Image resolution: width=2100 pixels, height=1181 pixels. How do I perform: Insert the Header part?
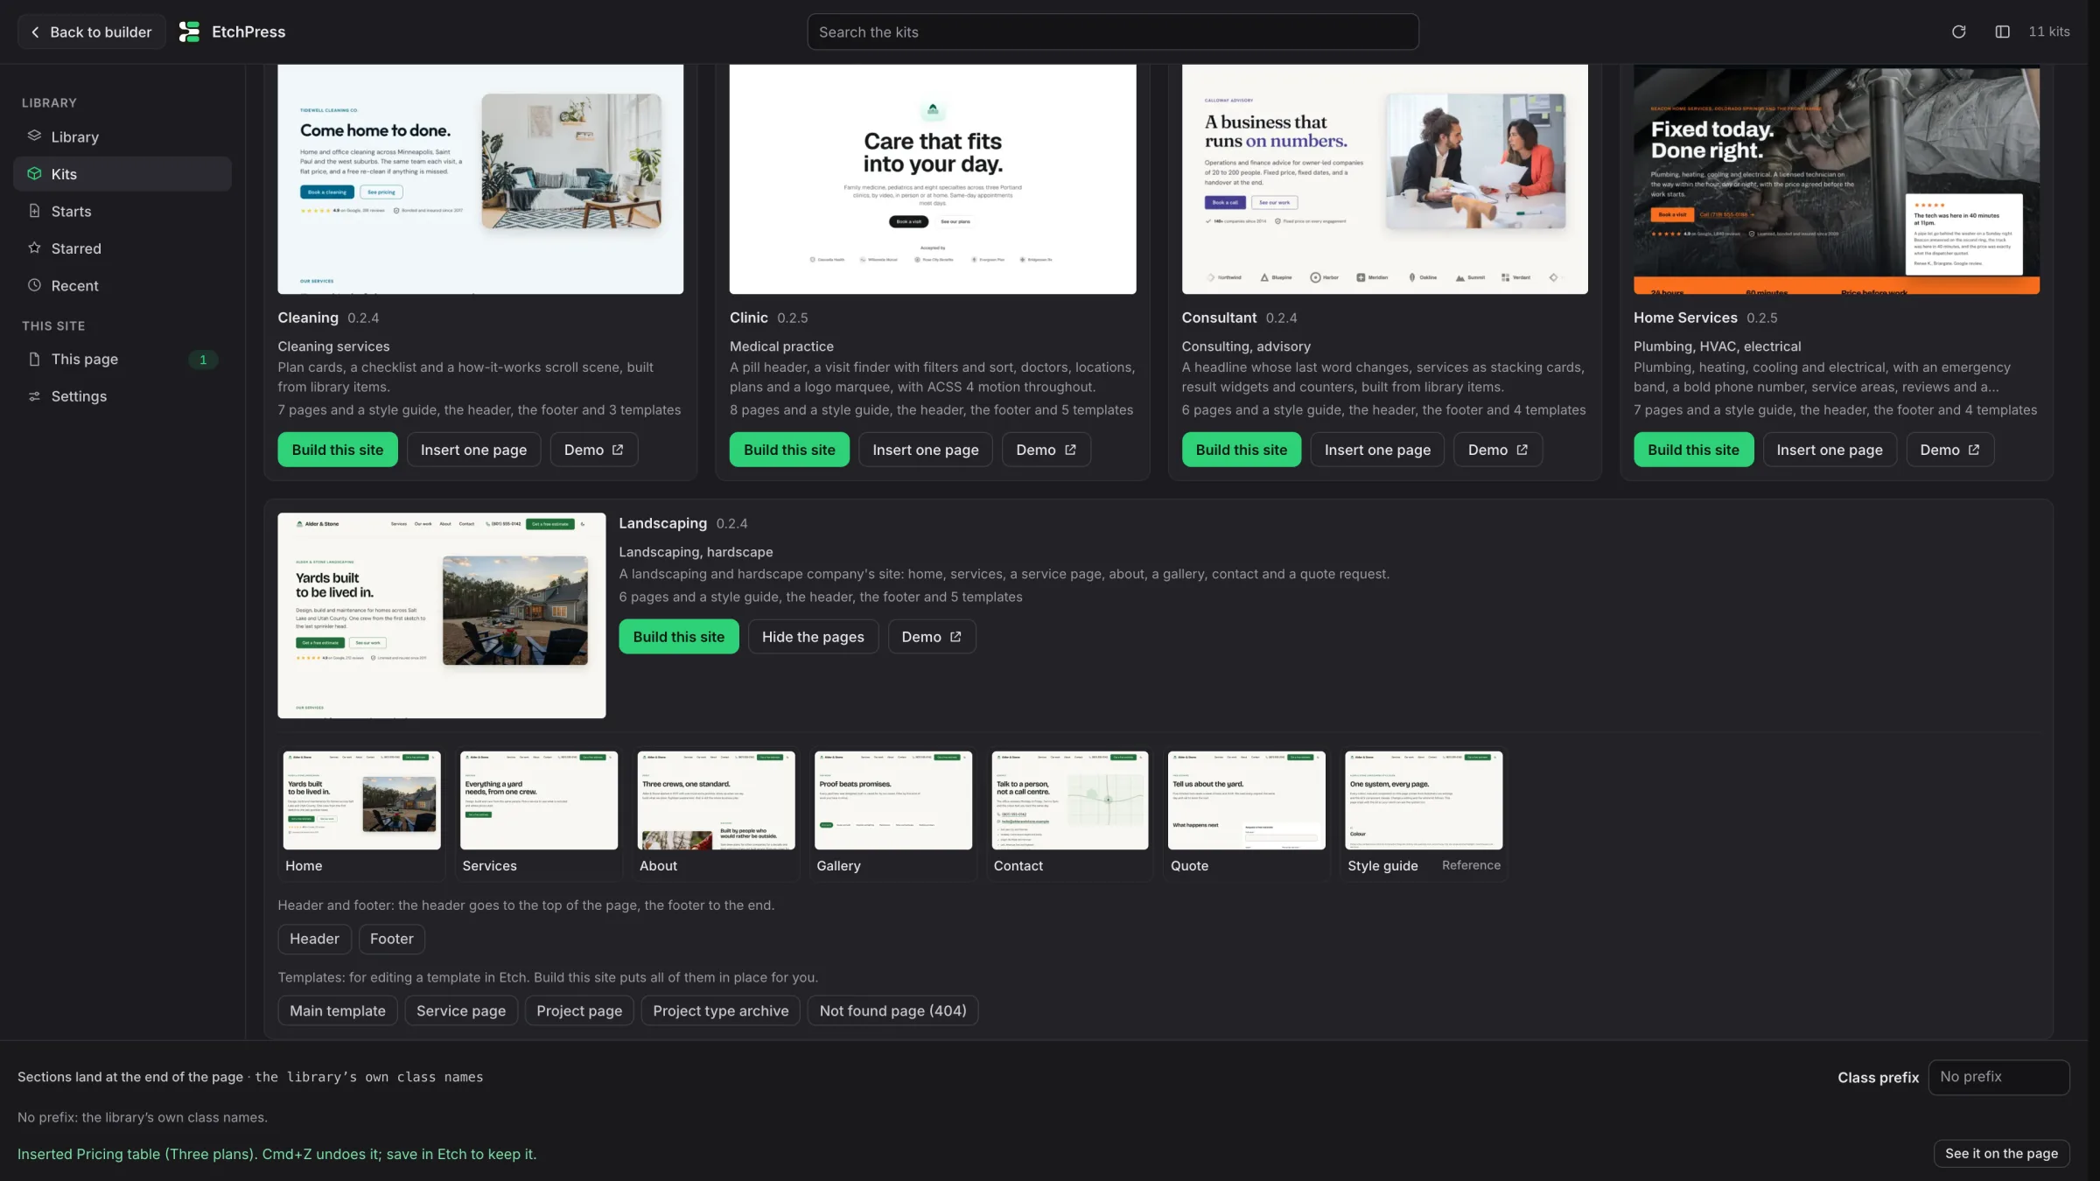[314, 939]
